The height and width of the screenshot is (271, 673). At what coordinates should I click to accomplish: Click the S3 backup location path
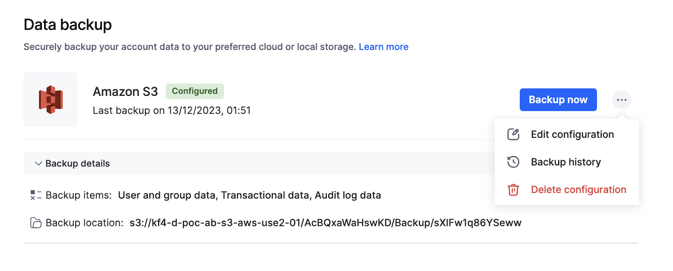point(326,223)
